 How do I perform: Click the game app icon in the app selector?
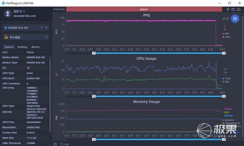tap(6, 37)
